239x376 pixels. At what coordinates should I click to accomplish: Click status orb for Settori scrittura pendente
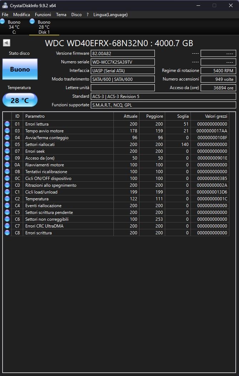coord(7,212)
